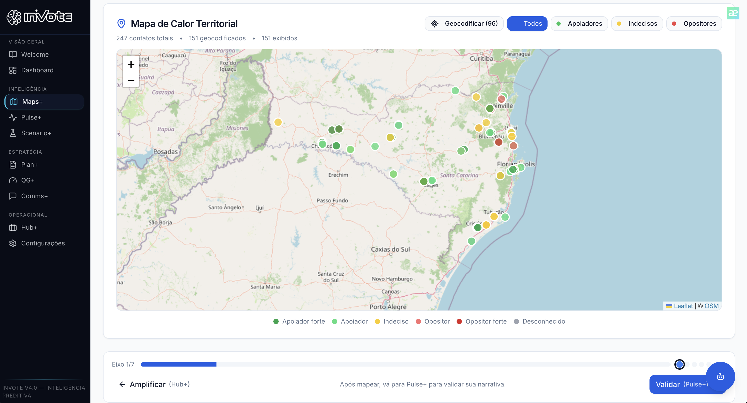
Task: Click the floating chatbot robot icon
Action: point(720,377)
